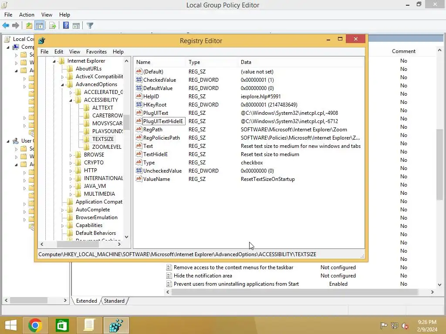Select the RegPath value row
Image resolution: width=446 pixels, height=334 pixels.
pyautogui.click(x=249, y=130)
